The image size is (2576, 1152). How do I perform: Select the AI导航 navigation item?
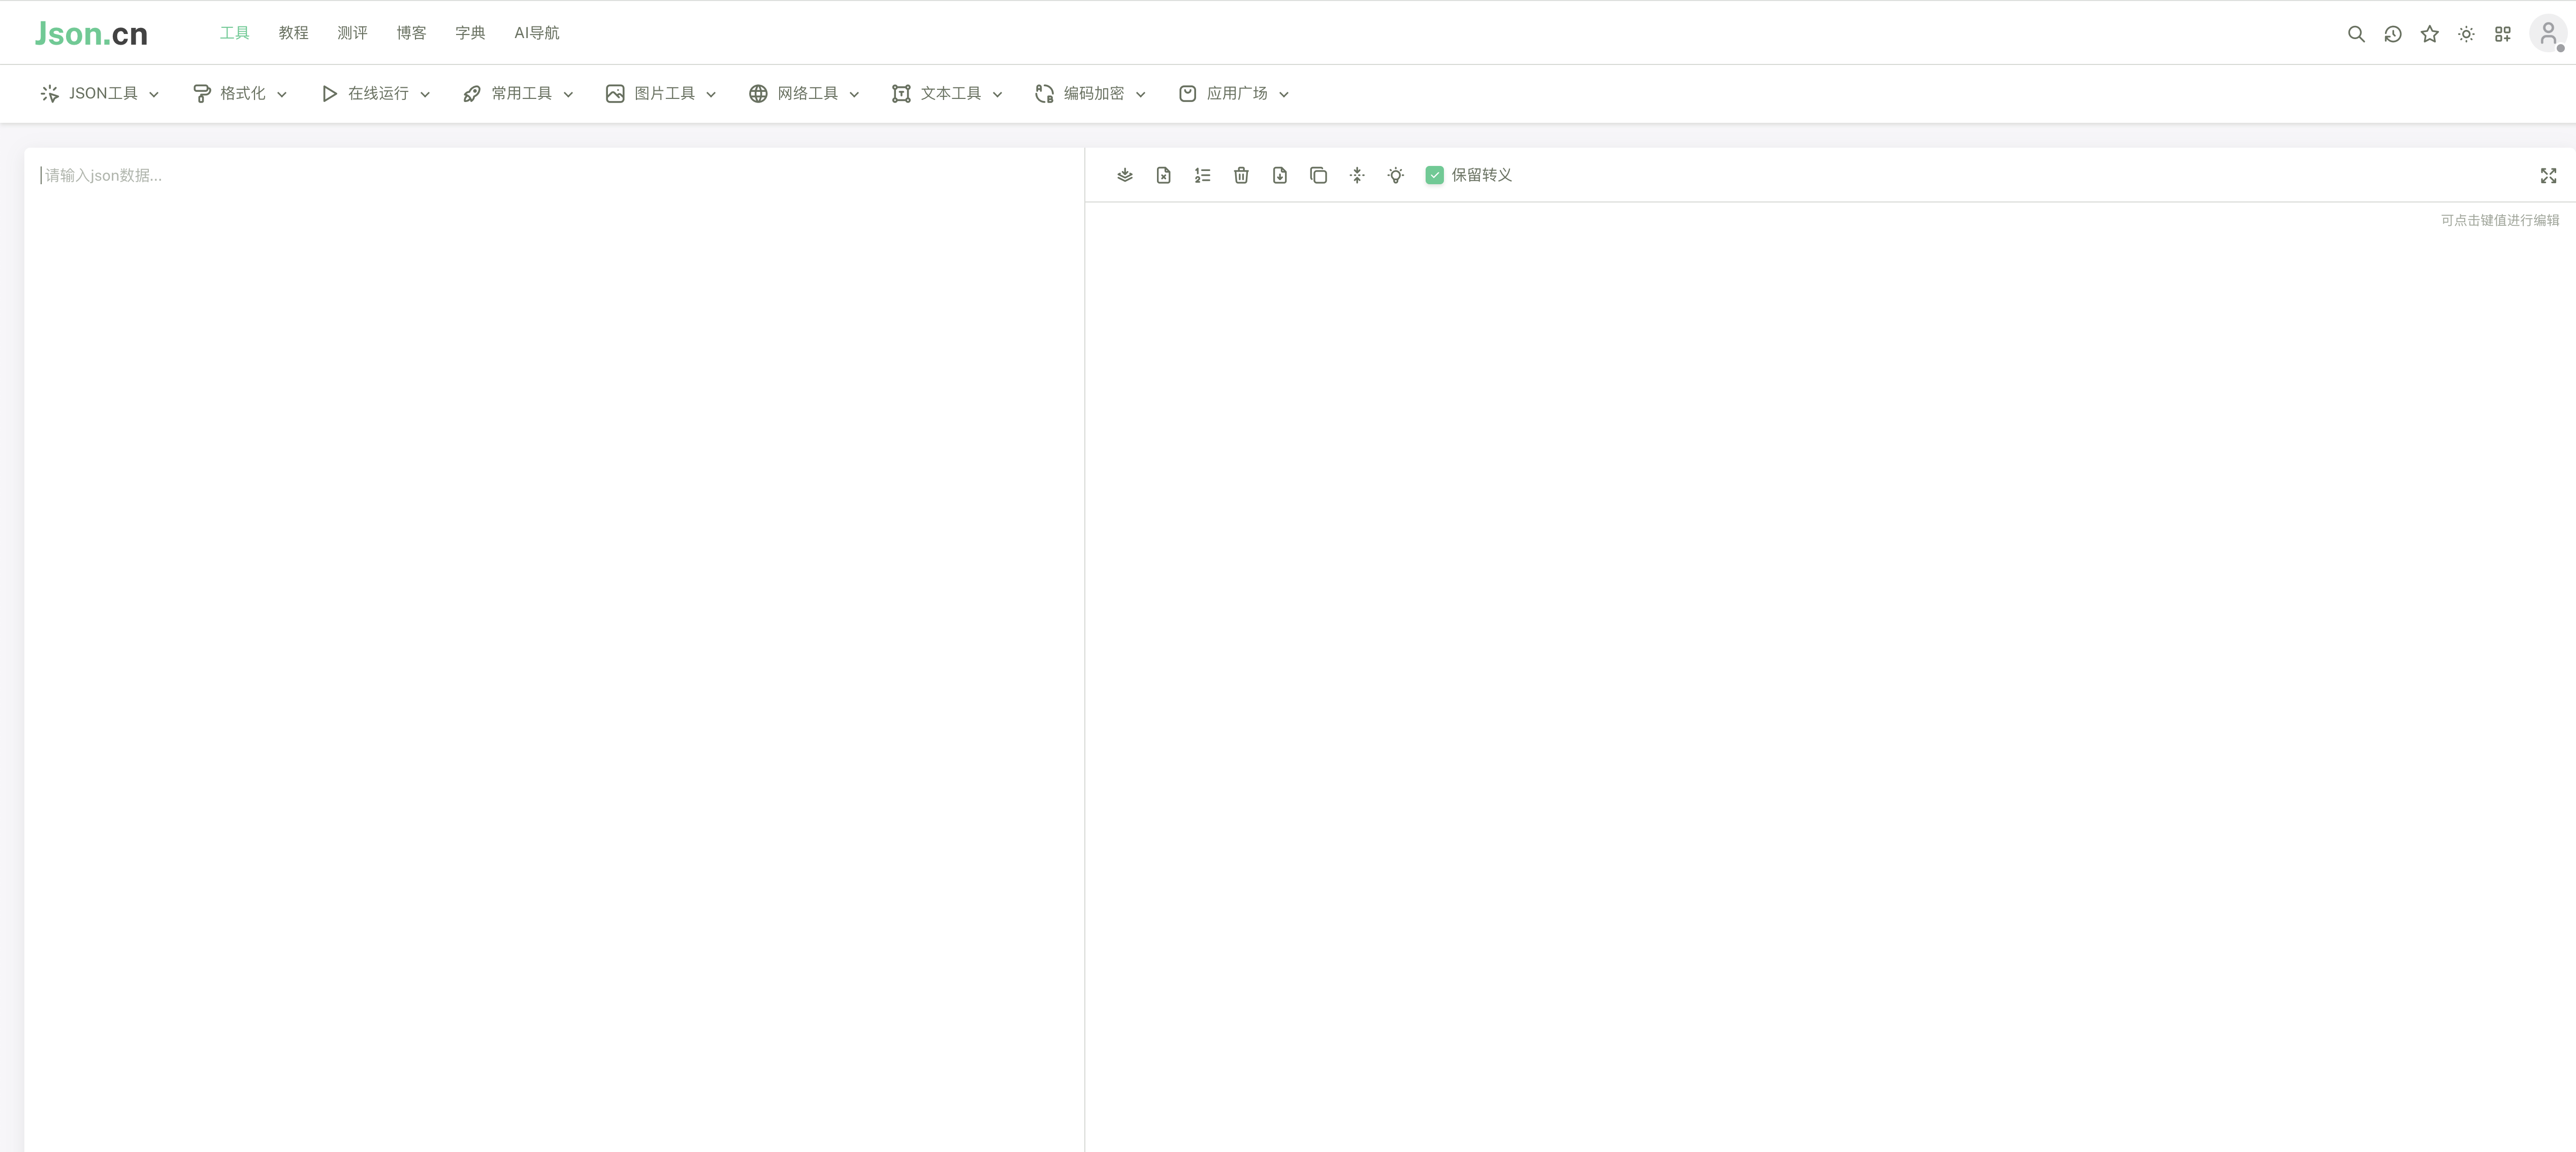[536, 32]
